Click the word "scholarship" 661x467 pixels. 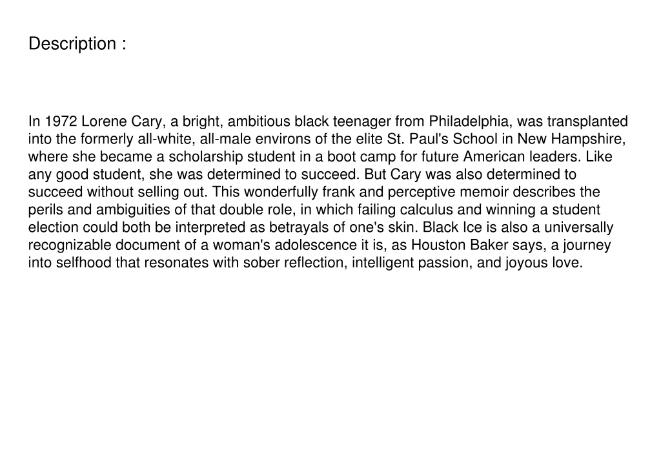click(206, 158)
